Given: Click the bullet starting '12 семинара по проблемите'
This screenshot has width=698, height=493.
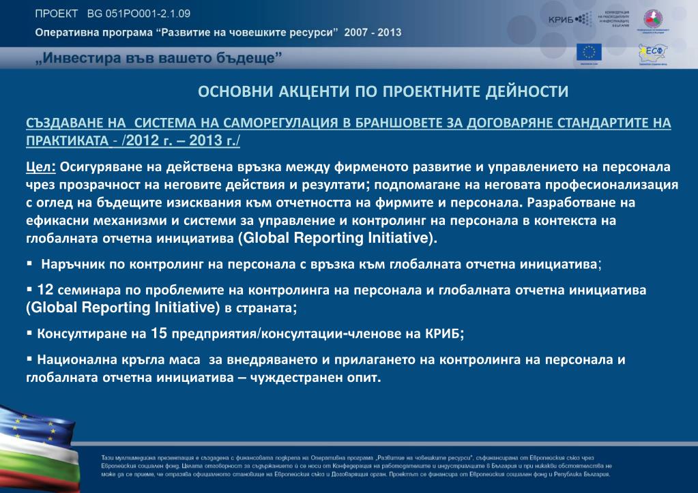Looking at the screenshot, I should point(336,299).
